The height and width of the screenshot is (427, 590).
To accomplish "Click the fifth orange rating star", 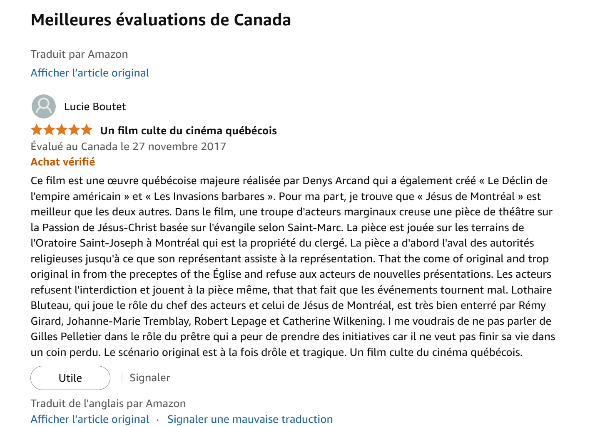I will click(87, 130).
